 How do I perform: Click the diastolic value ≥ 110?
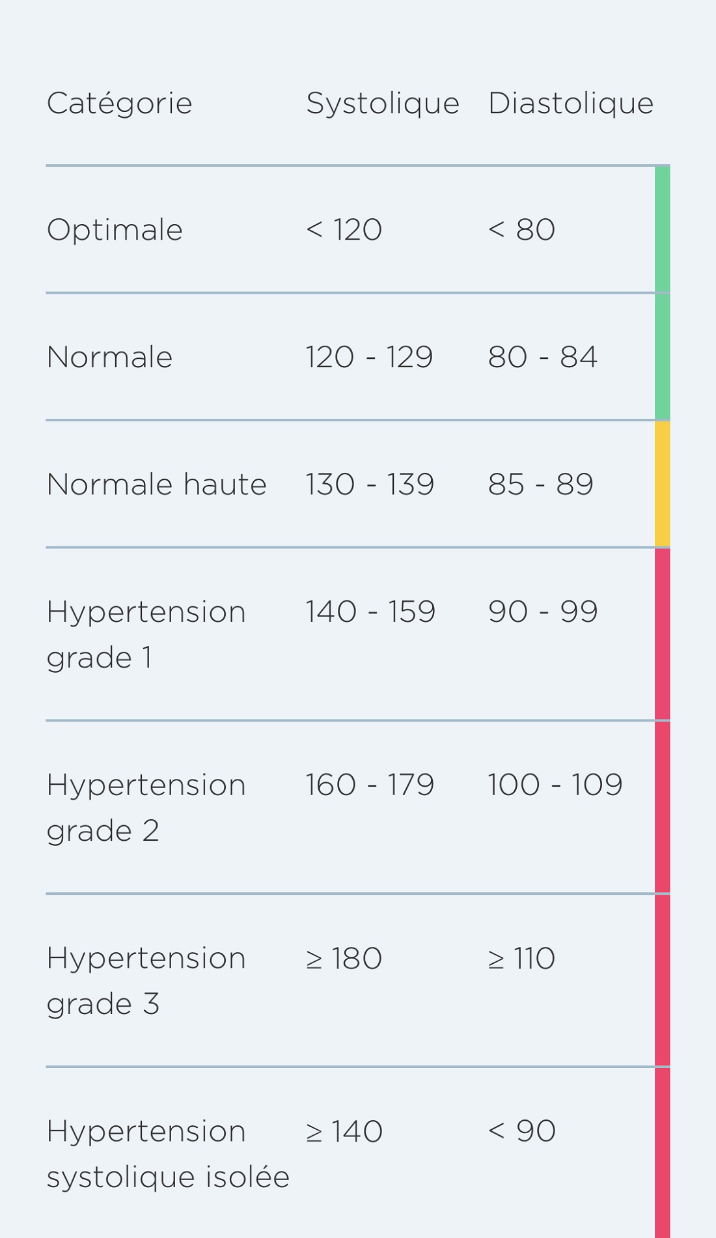pos(521,959)
